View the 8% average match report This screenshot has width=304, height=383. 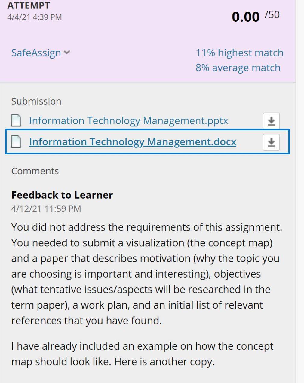[x=238, y=68]
